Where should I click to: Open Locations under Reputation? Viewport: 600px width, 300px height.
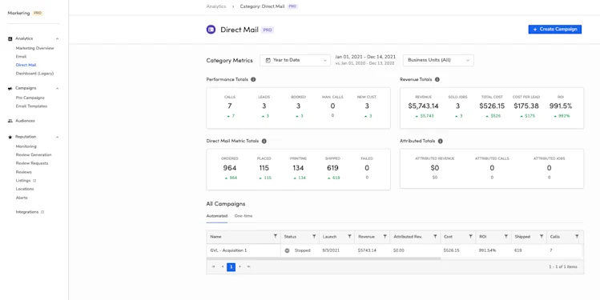25,189
